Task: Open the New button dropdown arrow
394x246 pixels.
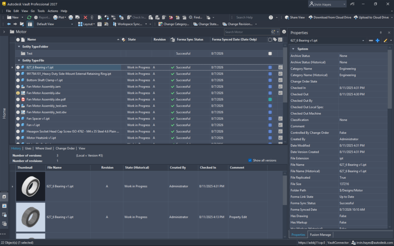Action: (x=22, y=17)
